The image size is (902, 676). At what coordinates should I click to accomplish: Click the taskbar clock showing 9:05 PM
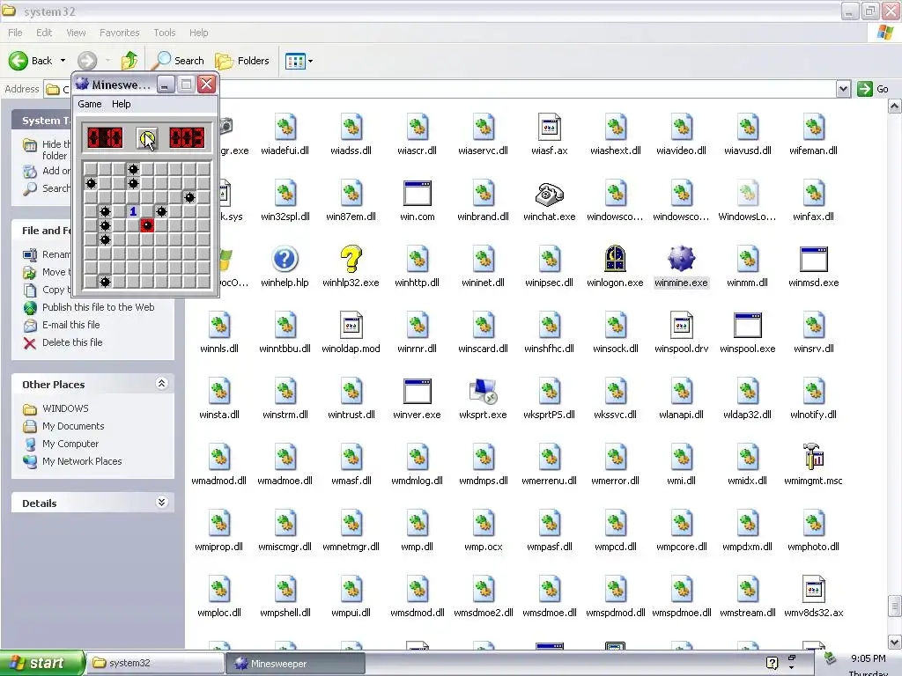point(868,658)
